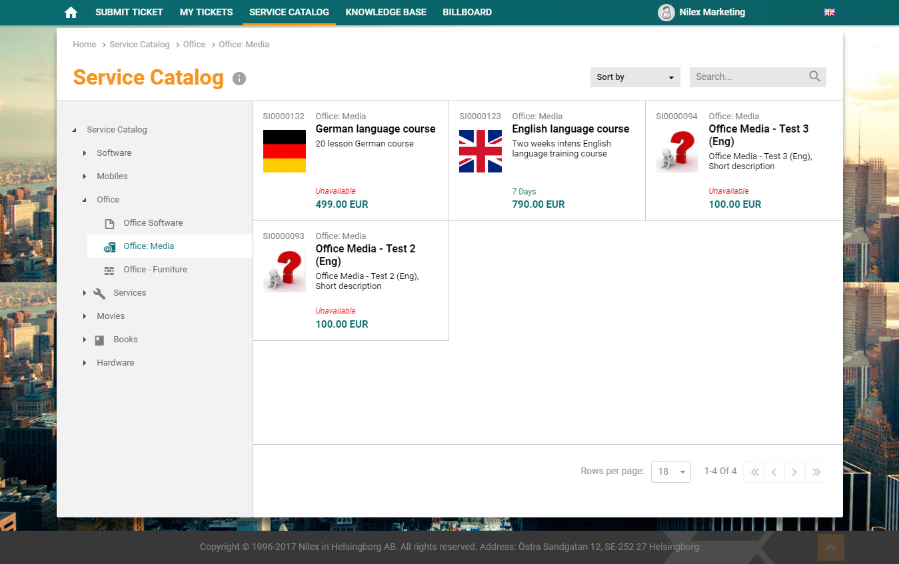899x564 pixels.
Task: Click the 790.00 EUR price
Action: coord(538,204)
